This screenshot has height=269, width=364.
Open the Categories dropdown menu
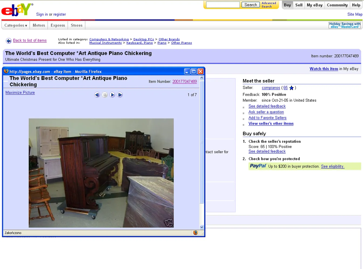point(15,25)
